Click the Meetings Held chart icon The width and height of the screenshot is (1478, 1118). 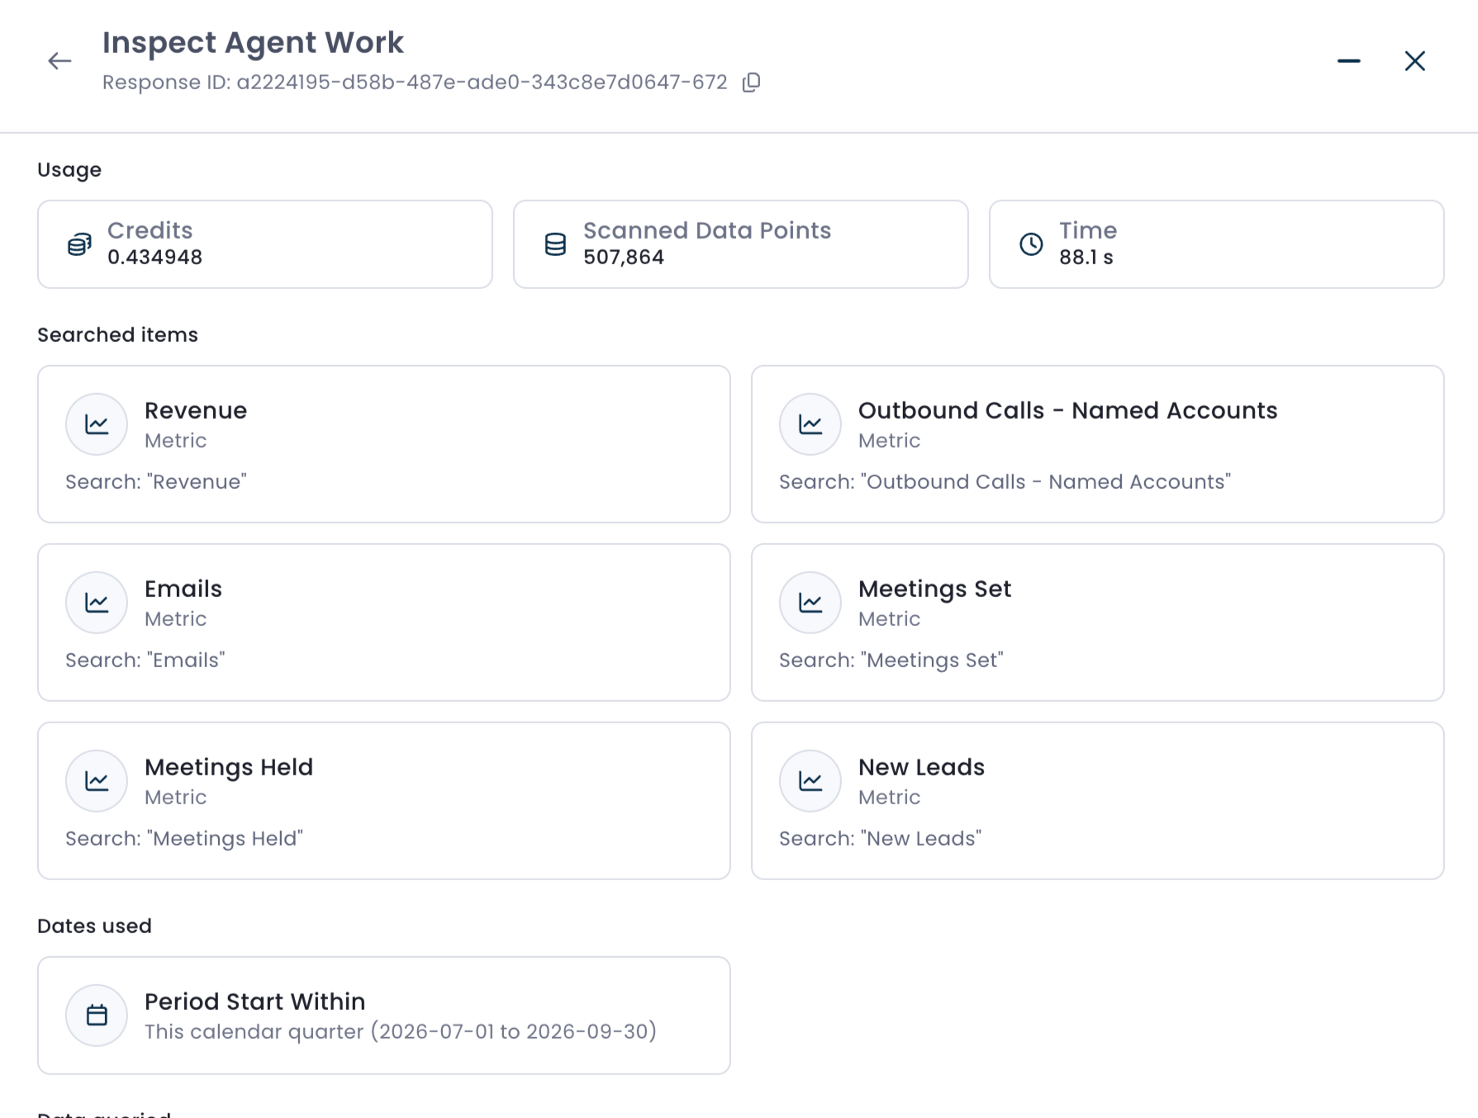97,781
